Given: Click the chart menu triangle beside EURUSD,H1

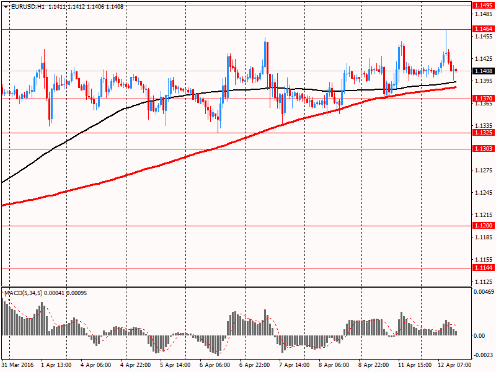Looking at the screenshot, I should point(6,7).
